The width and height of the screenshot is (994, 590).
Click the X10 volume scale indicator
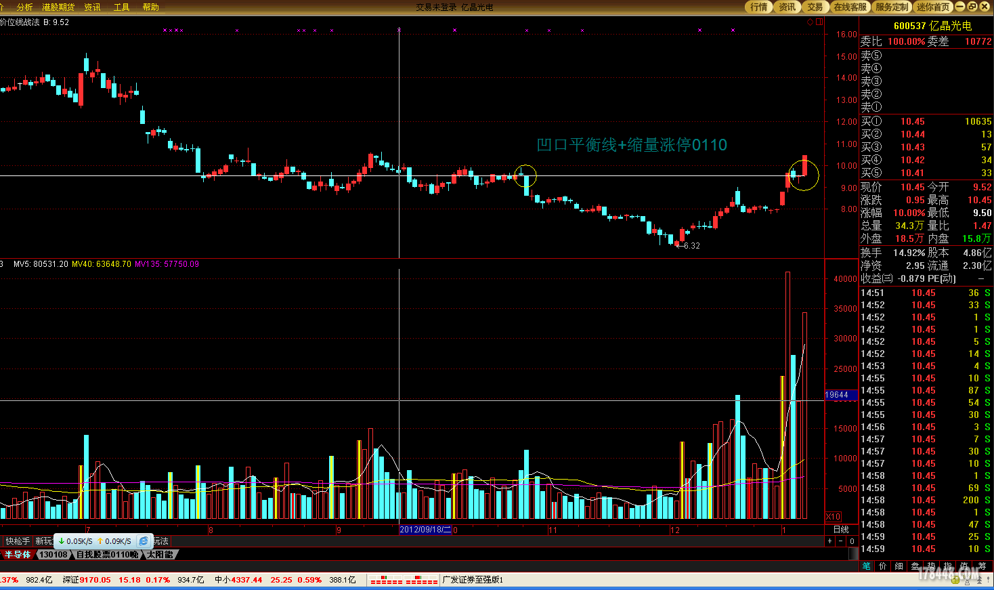(x=833, y=517)
